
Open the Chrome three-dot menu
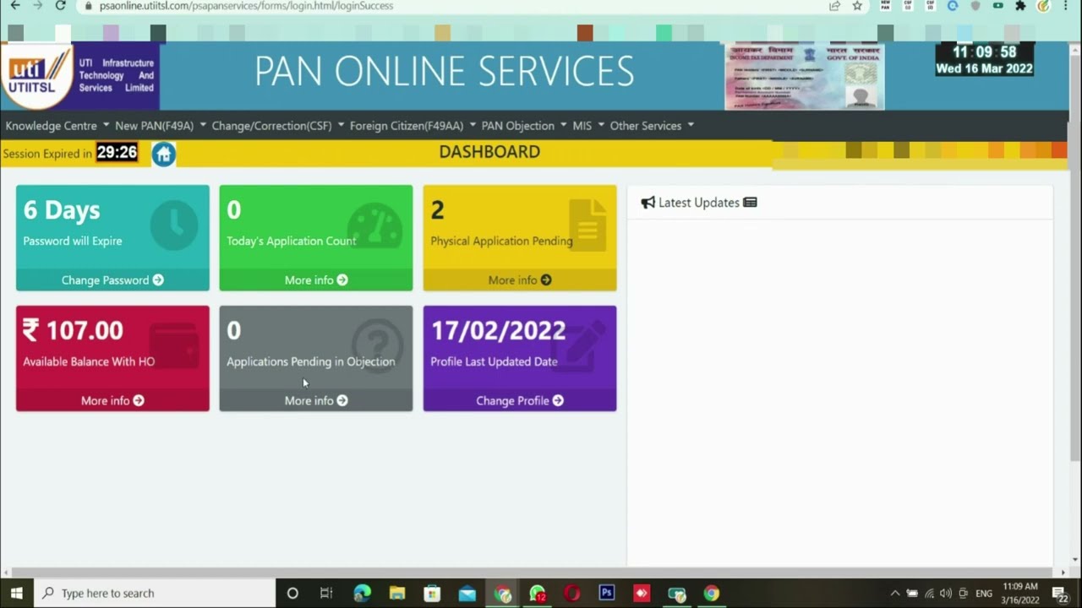pyautogui.click(x=1065, y=6)
